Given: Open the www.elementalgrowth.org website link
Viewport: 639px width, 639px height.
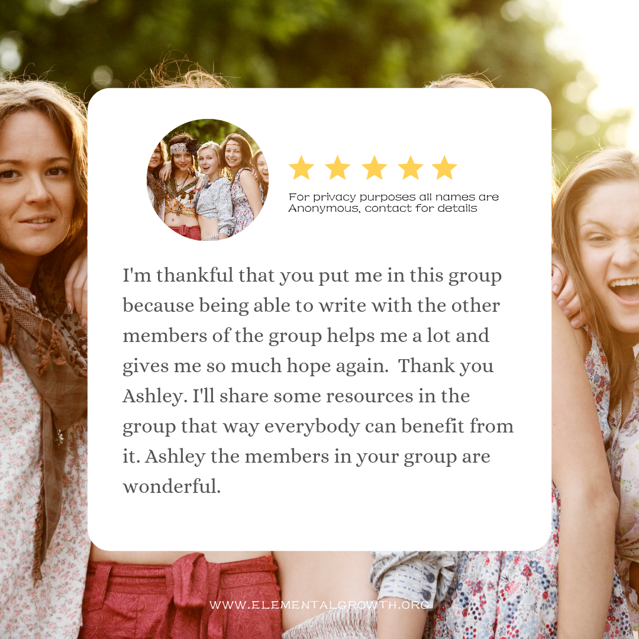Looking at the screenshot, I should (319, 605).
